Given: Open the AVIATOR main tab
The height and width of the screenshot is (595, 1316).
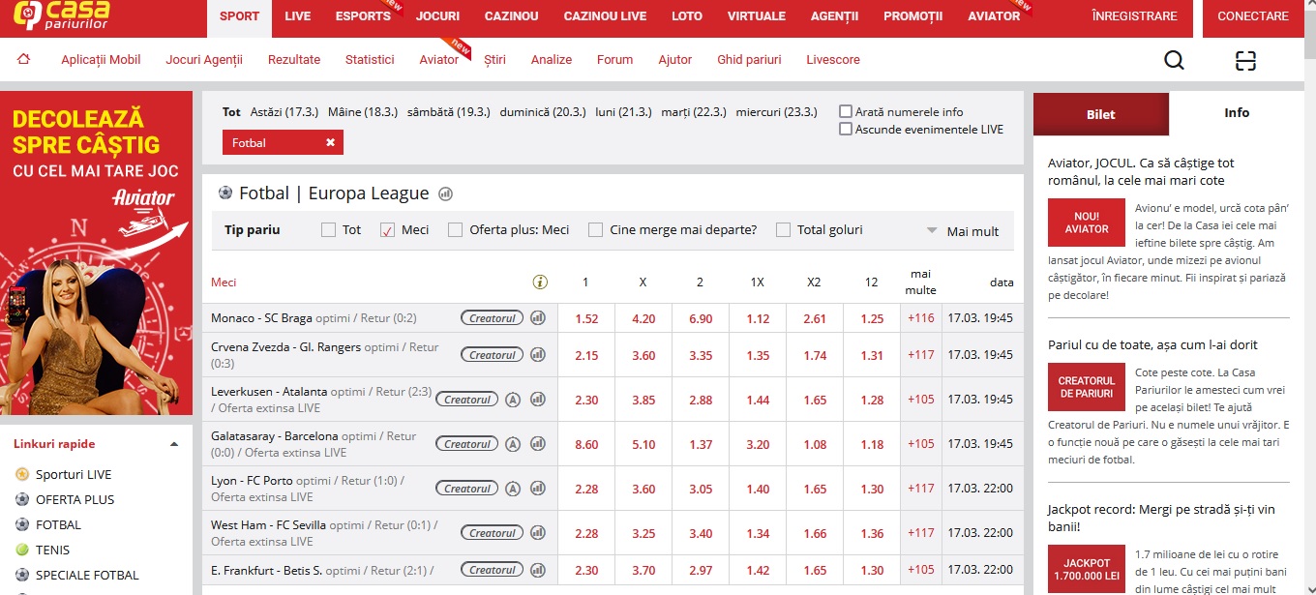Looking at the screenshot, I should pyautogui.click(x=994, y=16).
